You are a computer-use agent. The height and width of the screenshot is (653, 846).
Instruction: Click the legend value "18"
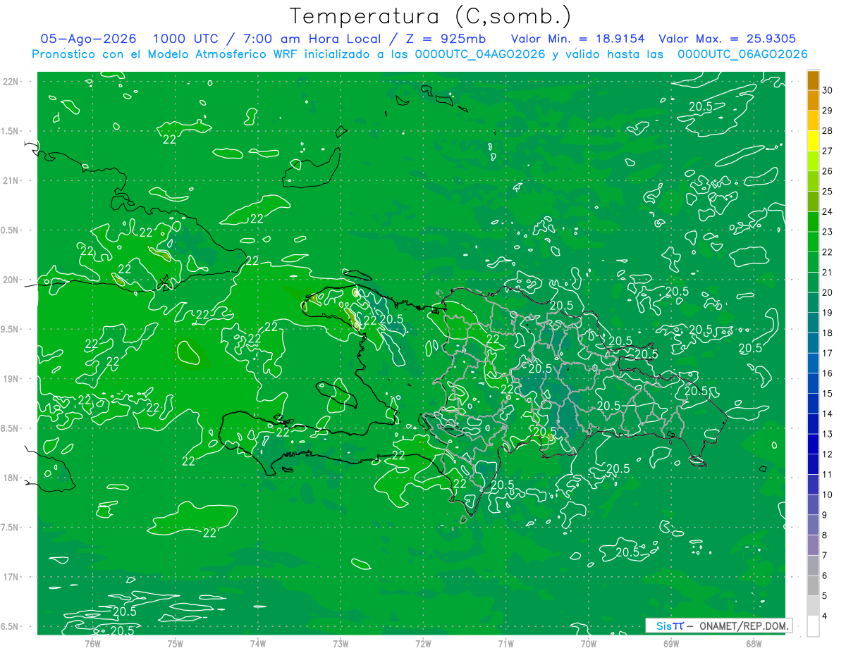pos(827,333)
